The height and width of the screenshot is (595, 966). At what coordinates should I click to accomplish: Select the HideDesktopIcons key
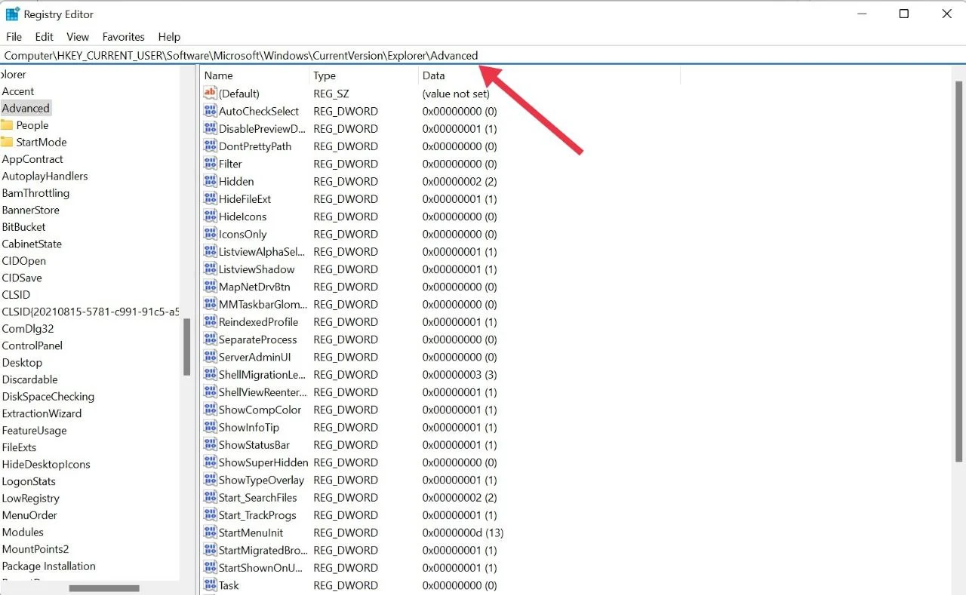(x=46, y=465)
